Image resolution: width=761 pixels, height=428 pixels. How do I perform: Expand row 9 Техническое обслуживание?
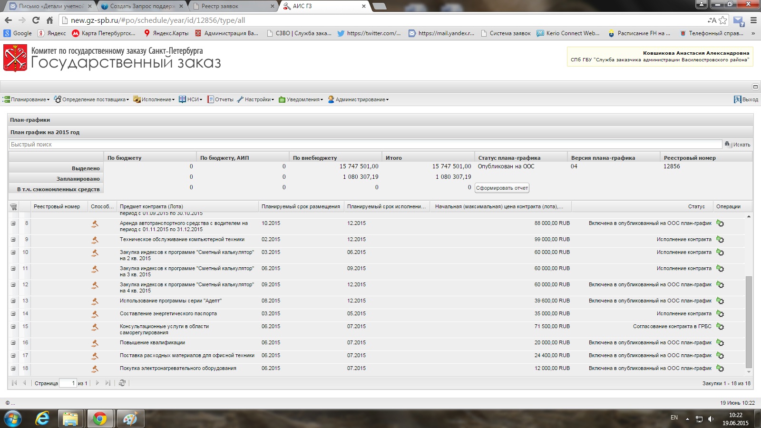(x=13, y=240)
